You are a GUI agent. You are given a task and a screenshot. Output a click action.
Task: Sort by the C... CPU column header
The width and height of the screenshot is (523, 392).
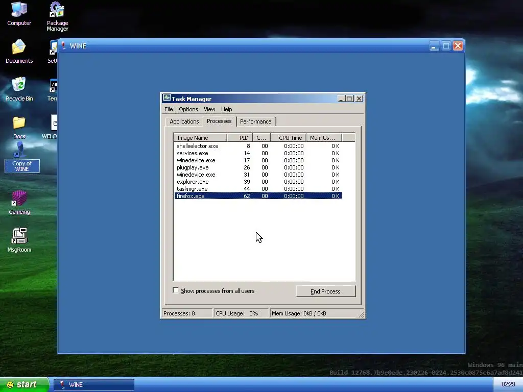[261, 138]
